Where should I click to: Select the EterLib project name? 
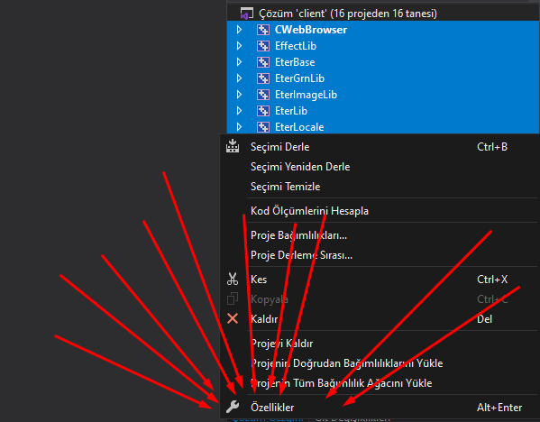(x=291, y=111)
